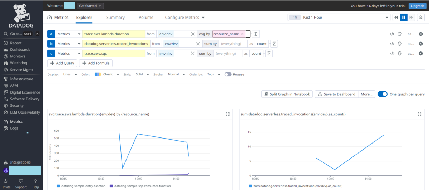The image size is (429, 190).
Task: Expand the traced_invocations graph fullscreen
Action: 420,114
